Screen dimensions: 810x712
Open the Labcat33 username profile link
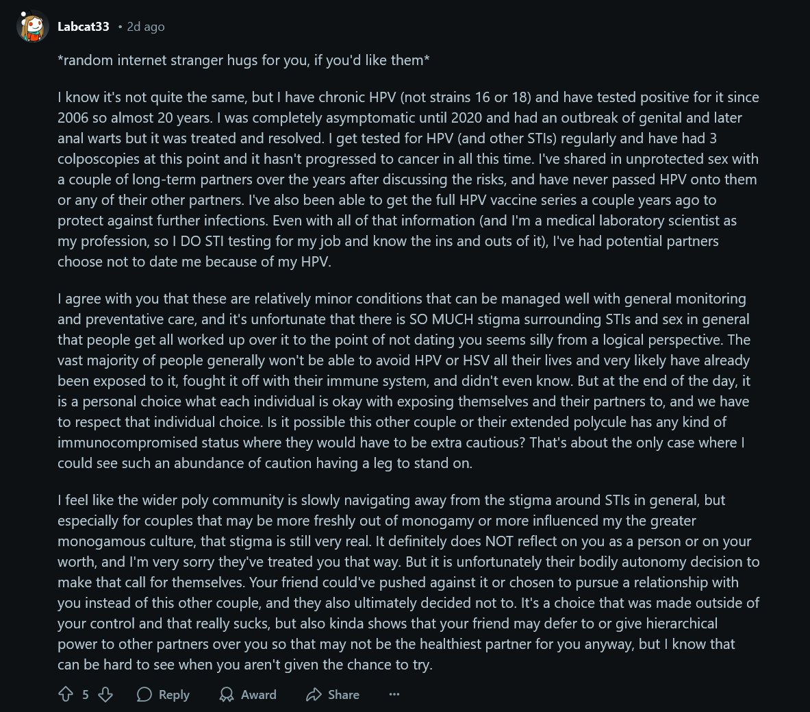[x=83, y=26]
